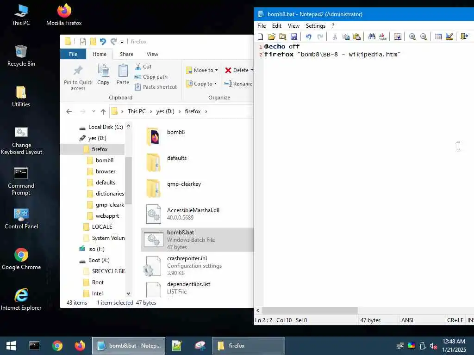Select iso (F:) drive in tree
This screenshot has height=355, width=474.
point(92,249)
